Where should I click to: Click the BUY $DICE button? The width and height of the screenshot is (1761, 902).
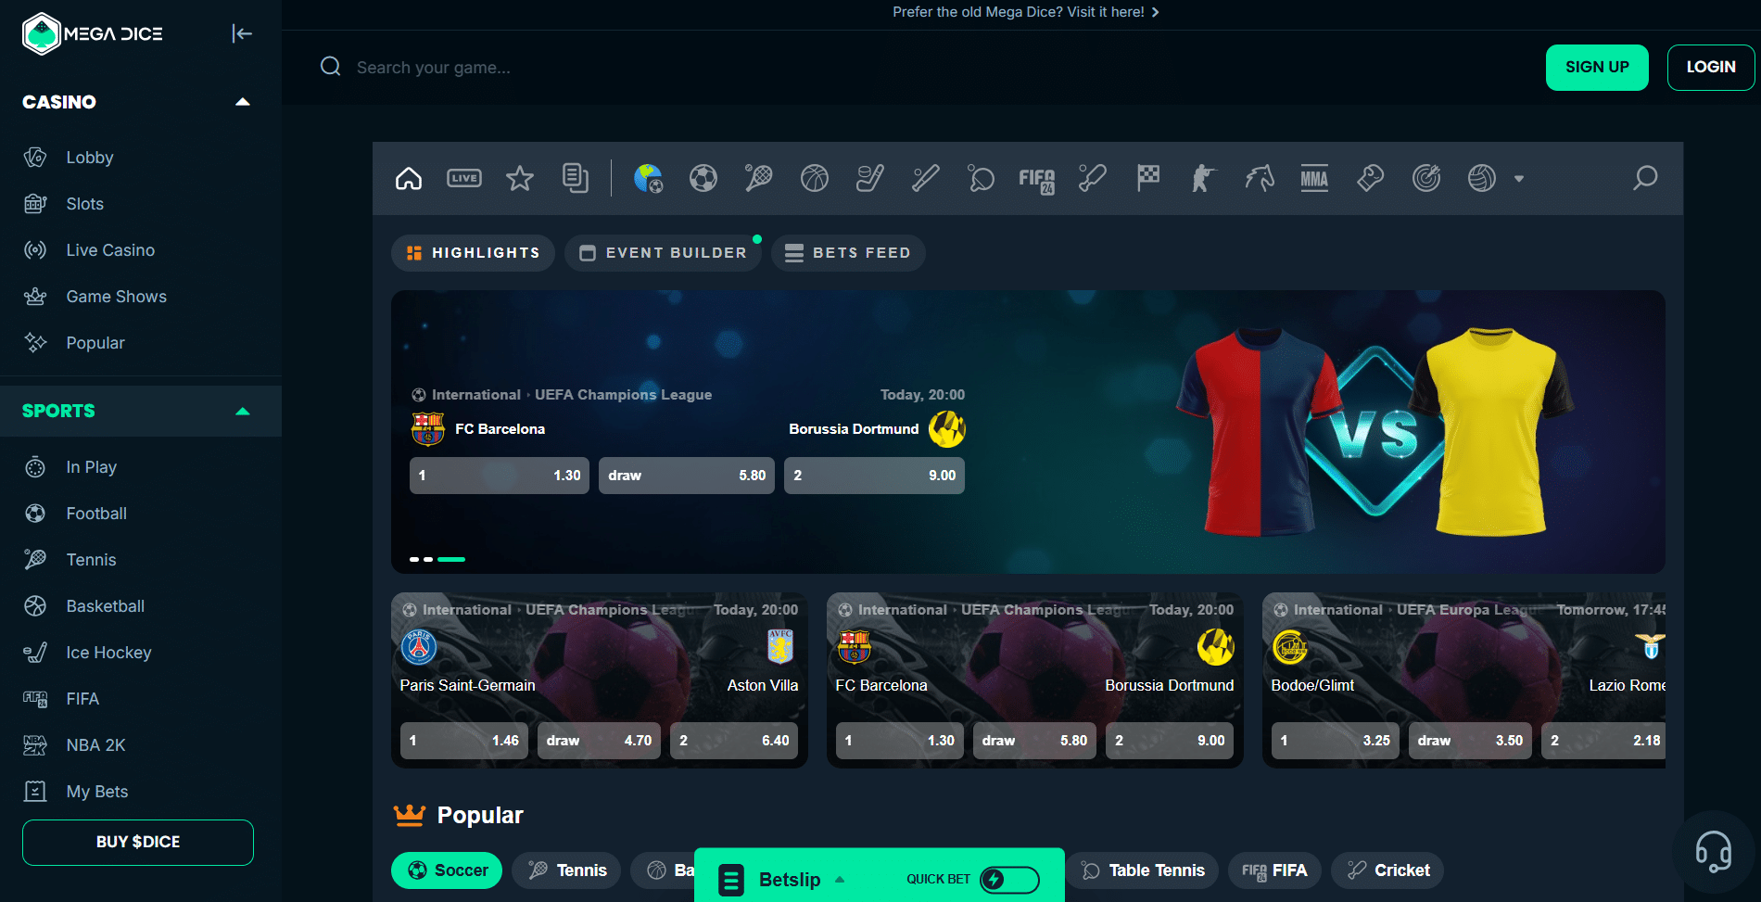tap(138, 843)
